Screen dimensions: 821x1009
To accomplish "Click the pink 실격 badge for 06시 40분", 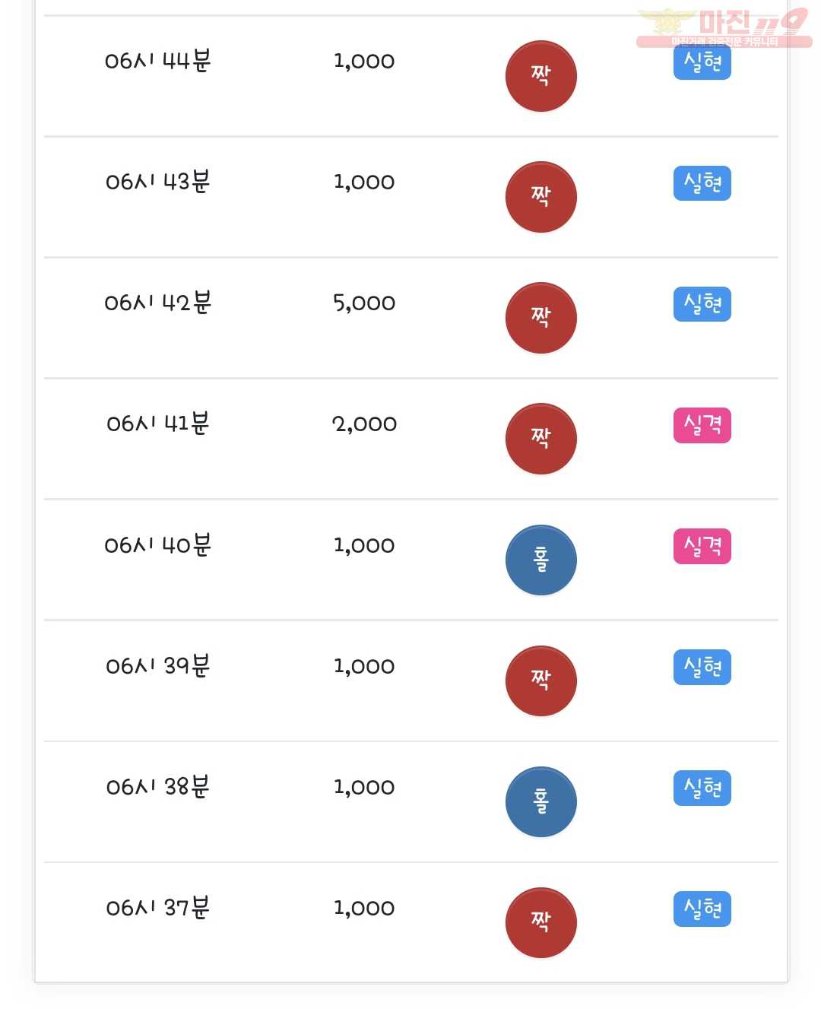I will (702, 546).
